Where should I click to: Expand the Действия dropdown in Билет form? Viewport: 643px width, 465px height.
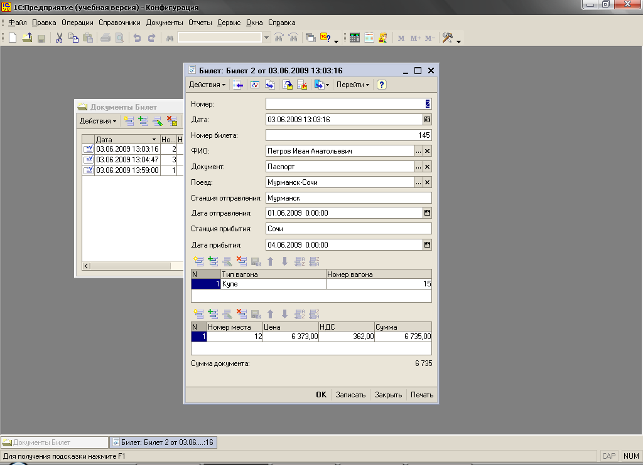point(207,85)
